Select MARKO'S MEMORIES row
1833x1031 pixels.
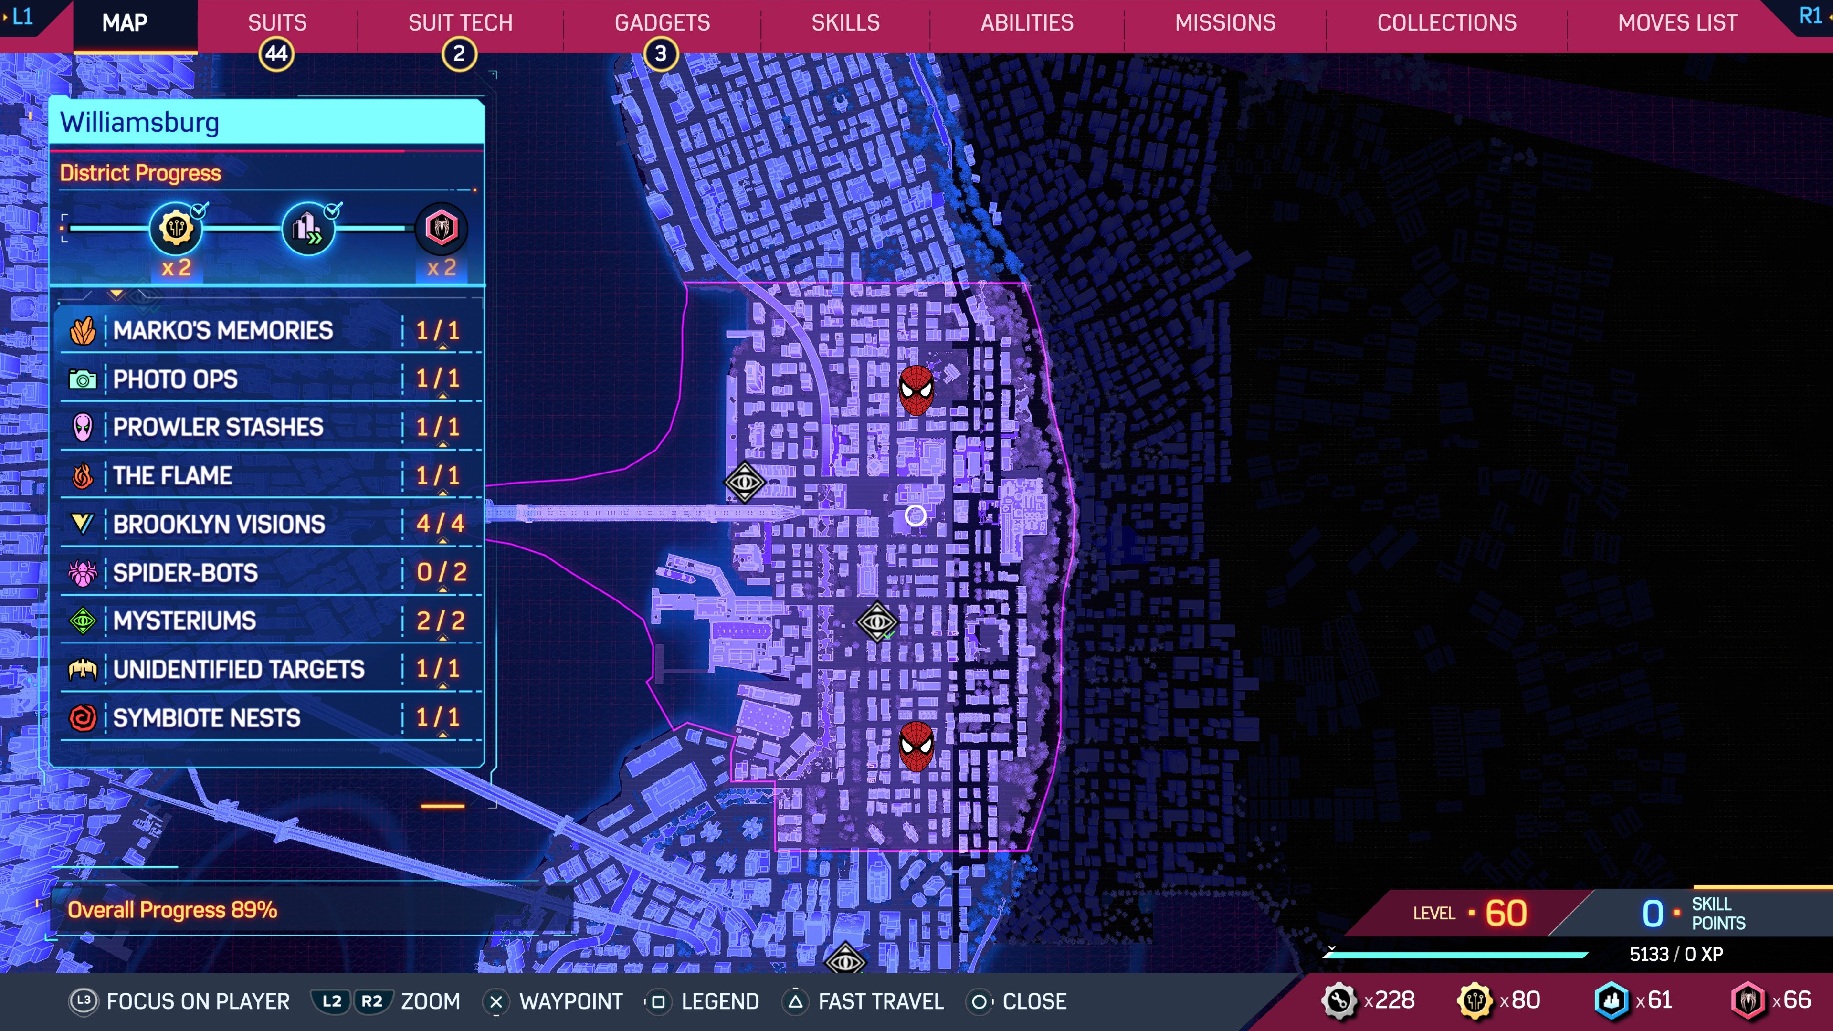coord(270,331)
